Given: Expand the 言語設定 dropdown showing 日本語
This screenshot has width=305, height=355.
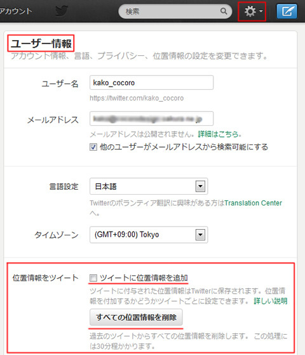Looking at the screenshot, I should tap(149, 186).
